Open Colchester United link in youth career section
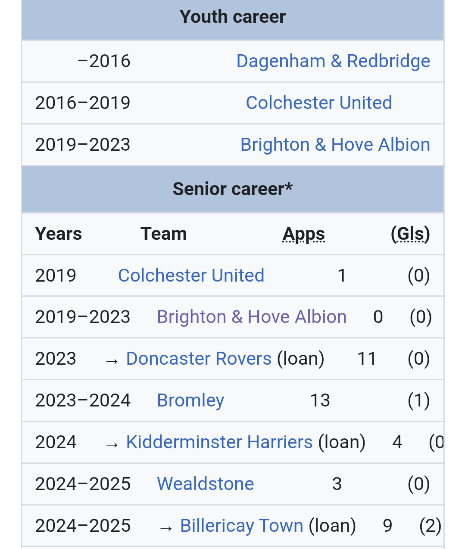The width and height of the screenshot is (465, 549). click(x=319, y=103)
